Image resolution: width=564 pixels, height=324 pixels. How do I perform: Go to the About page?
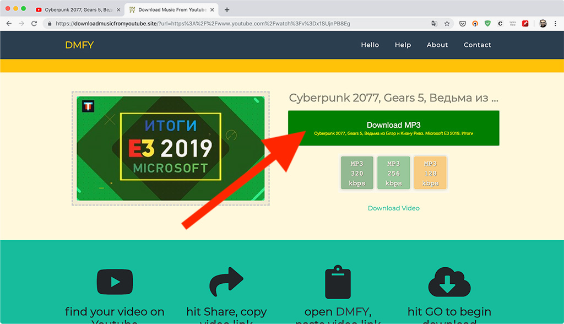tap(437, 45)
